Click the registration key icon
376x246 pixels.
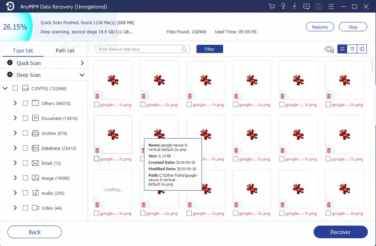[283, 6]
